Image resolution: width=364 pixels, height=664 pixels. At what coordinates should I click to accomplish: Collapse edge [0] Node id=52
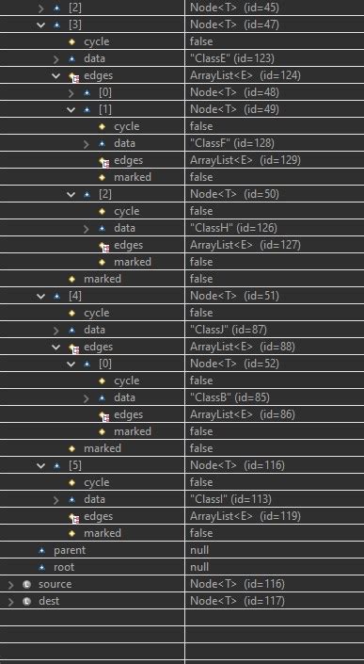(71, 364)
